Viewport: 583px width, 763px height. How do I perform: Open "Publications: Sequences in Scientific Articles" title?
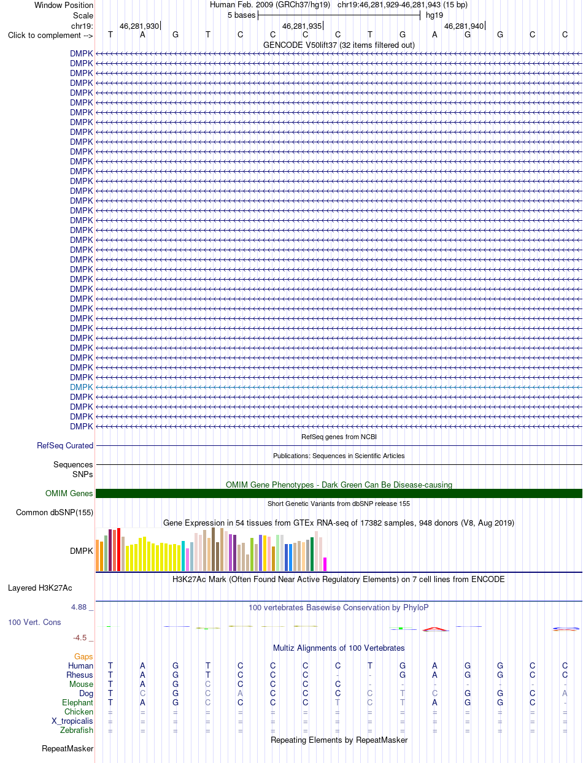pos(339,456)
